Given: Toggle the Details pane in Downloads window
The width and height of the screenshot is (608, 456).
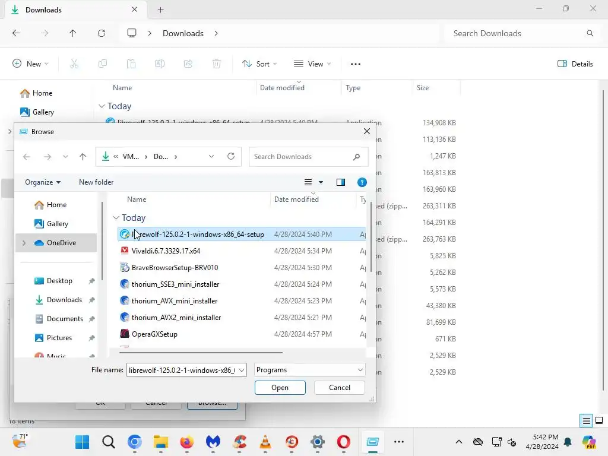Looking at the screenshot, I should [x=575, y=64].
